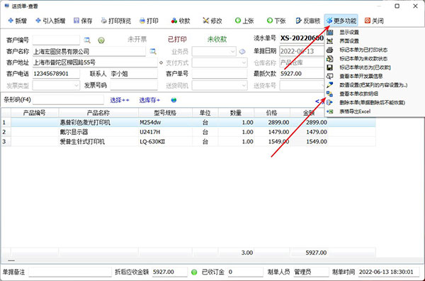The image size is (425, 281).
Task: Click the 折后应收金额 field 5927.00
Action: coord(169,272)
